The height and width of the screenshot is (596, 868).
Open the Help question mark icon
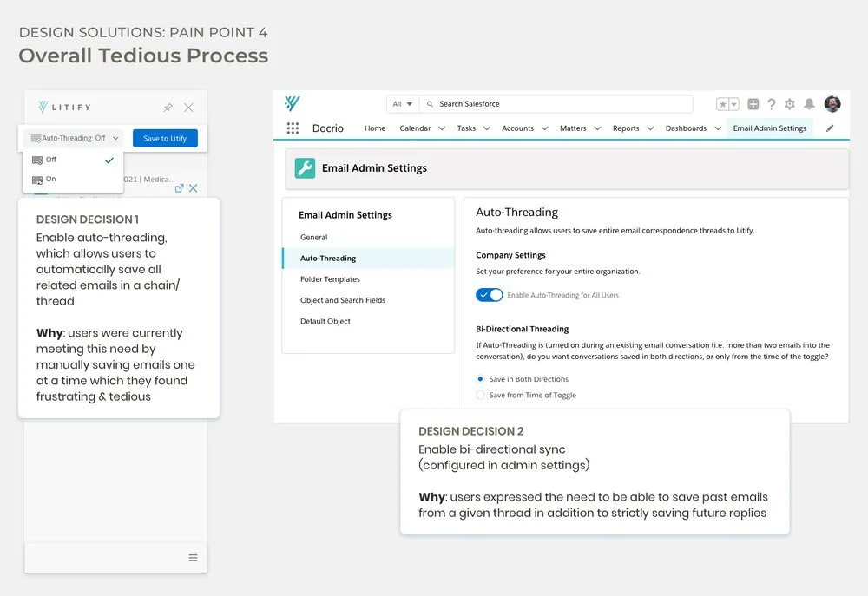(772, 104)
